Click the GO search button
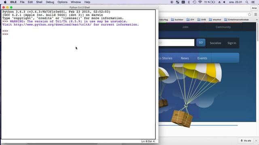Image resolution: width=259 pixels, height=145 pixels. pyautogui.click(x=201, y=43)
